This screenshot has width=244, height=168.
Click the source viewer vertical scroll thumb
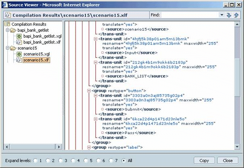pyautogui.click(x=237, y=78)
